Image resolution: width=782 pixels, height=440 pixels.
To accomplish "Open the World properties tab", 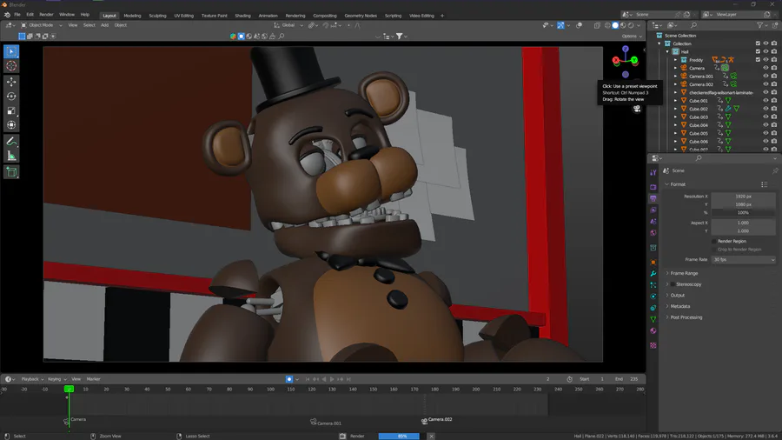I will point(653,233).
